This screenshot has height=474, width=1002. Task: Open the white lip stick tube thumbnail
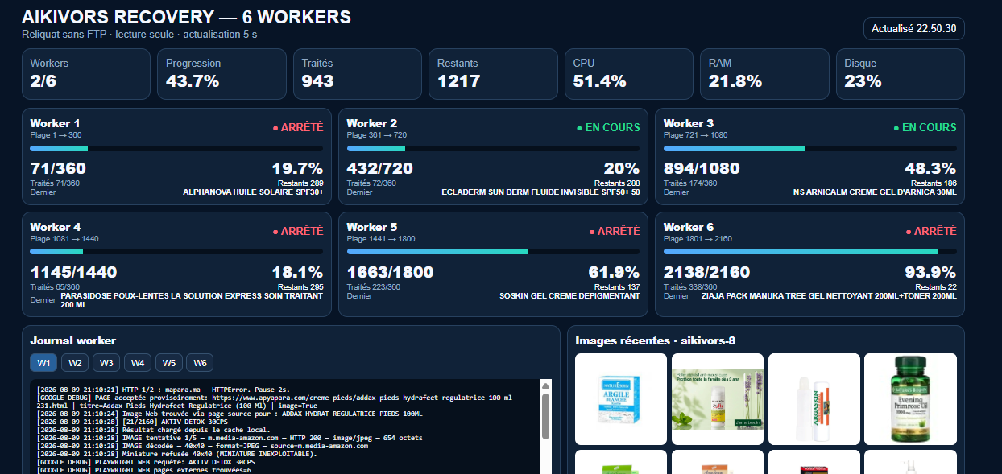[x=814, y=399]
